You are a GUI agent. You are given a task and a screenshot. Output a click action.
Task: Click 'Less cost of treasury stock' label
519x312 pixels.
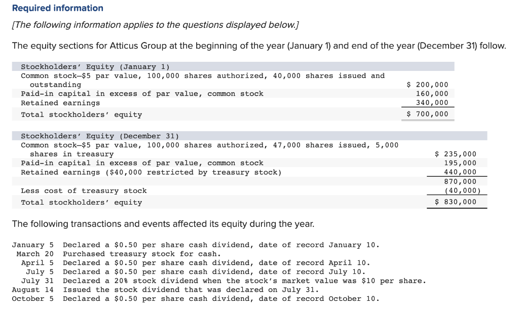pyautogui.click(x=84, y=191)
